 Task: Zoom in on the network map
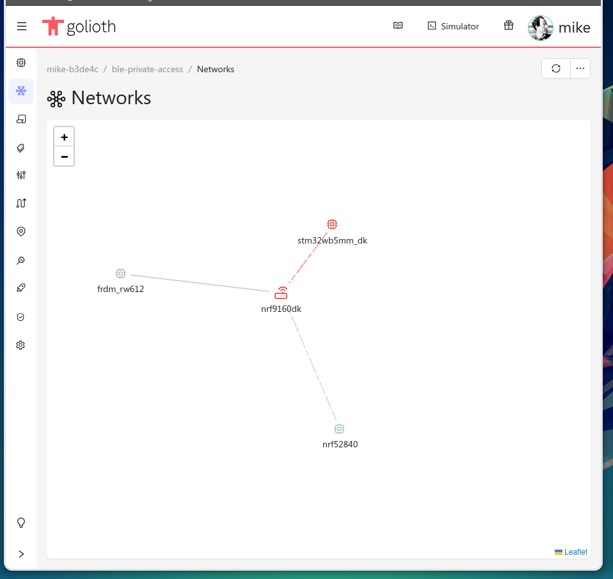64,137
